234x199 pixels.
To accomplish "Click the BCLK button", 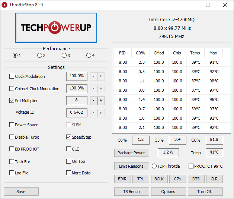I will click(159, 179).
